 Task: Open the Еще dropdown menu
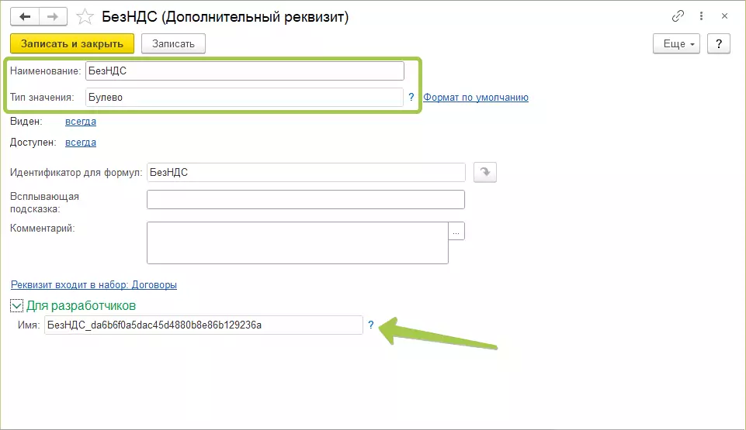pyautogui.click(x=677, y=43)
